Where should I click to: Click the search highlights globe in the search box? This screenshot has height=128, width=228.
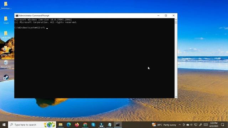click(50, 125)
